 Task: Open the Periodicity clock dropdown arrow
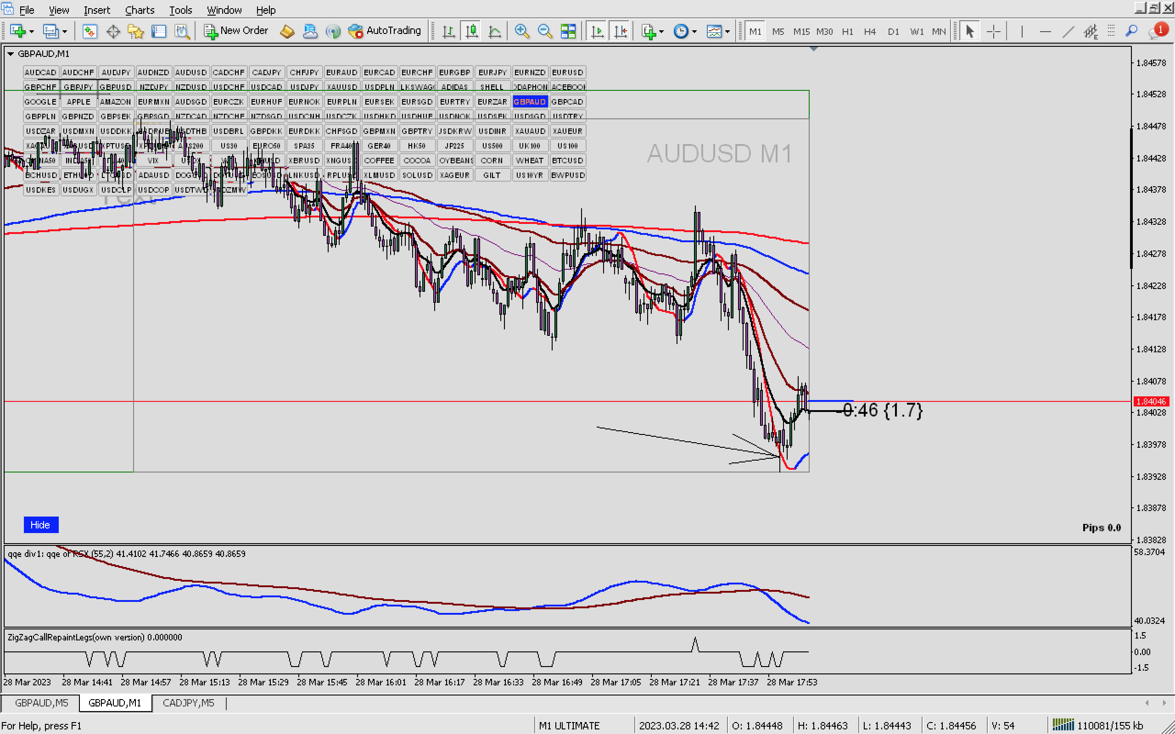pos(694,32)
